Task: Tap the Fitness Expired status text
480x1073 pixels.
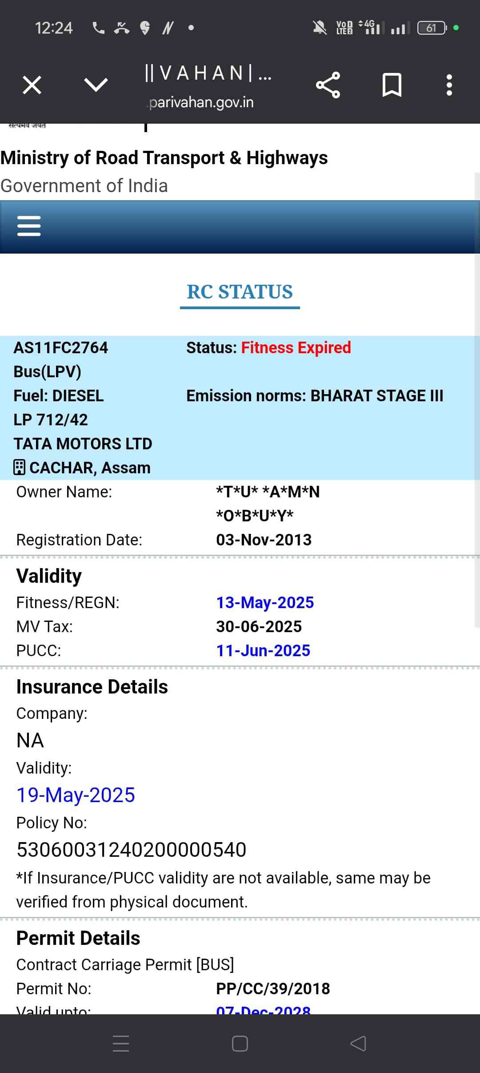Action: [x=296, y=347]
